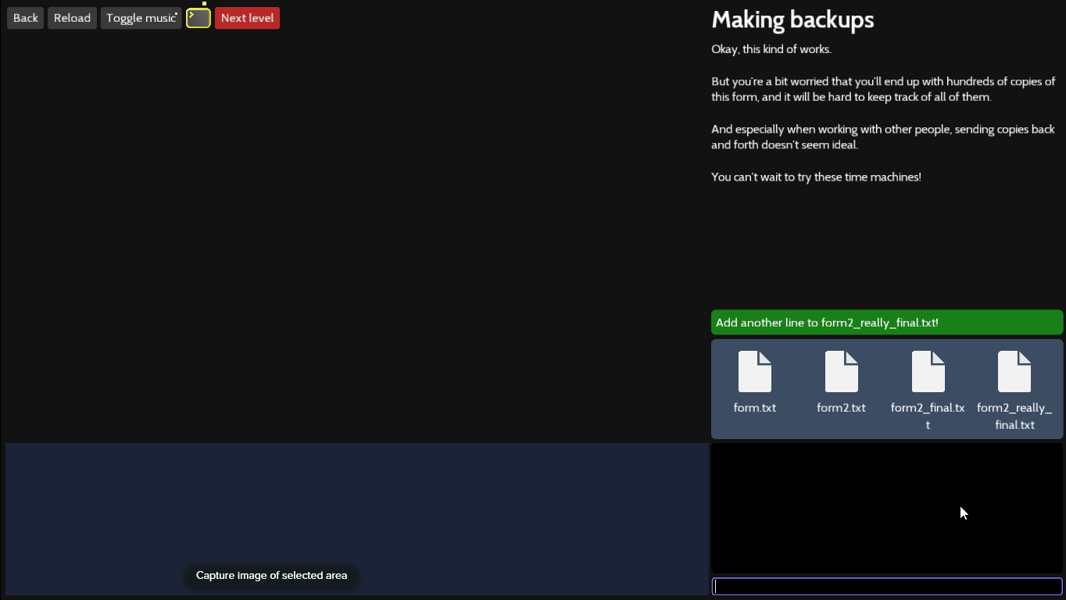Click the 'Making backups' heading
Screen dimensions: 1066x600
tap(792, 20)
